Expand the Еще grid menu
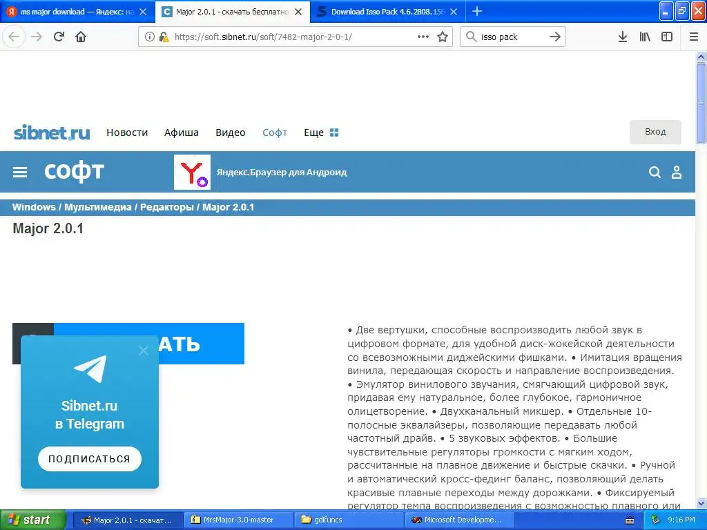The height and width of the screenshot is (530, 707). click(x=321, y=132)
